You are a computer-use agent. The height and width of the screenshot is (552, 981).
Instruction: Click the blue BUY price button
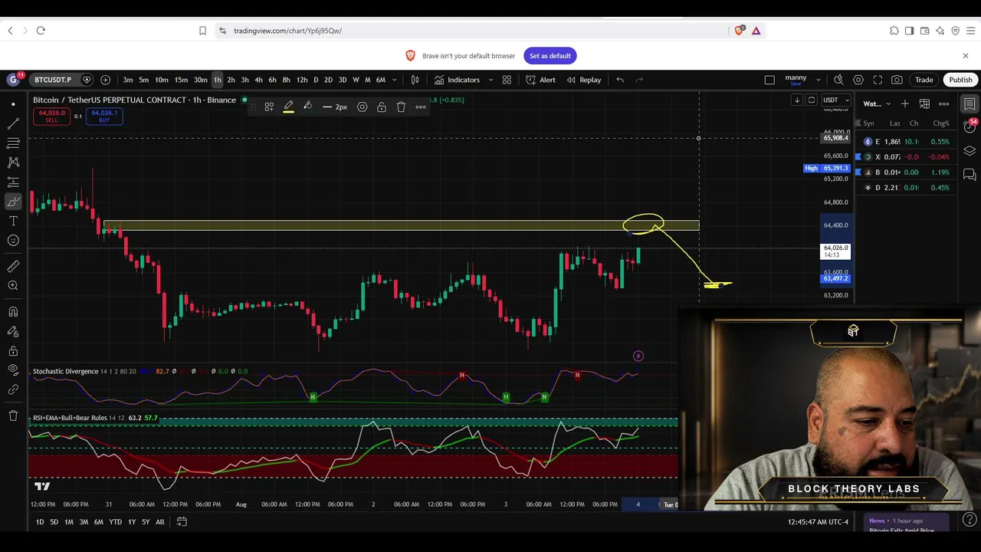click(104, 116)
